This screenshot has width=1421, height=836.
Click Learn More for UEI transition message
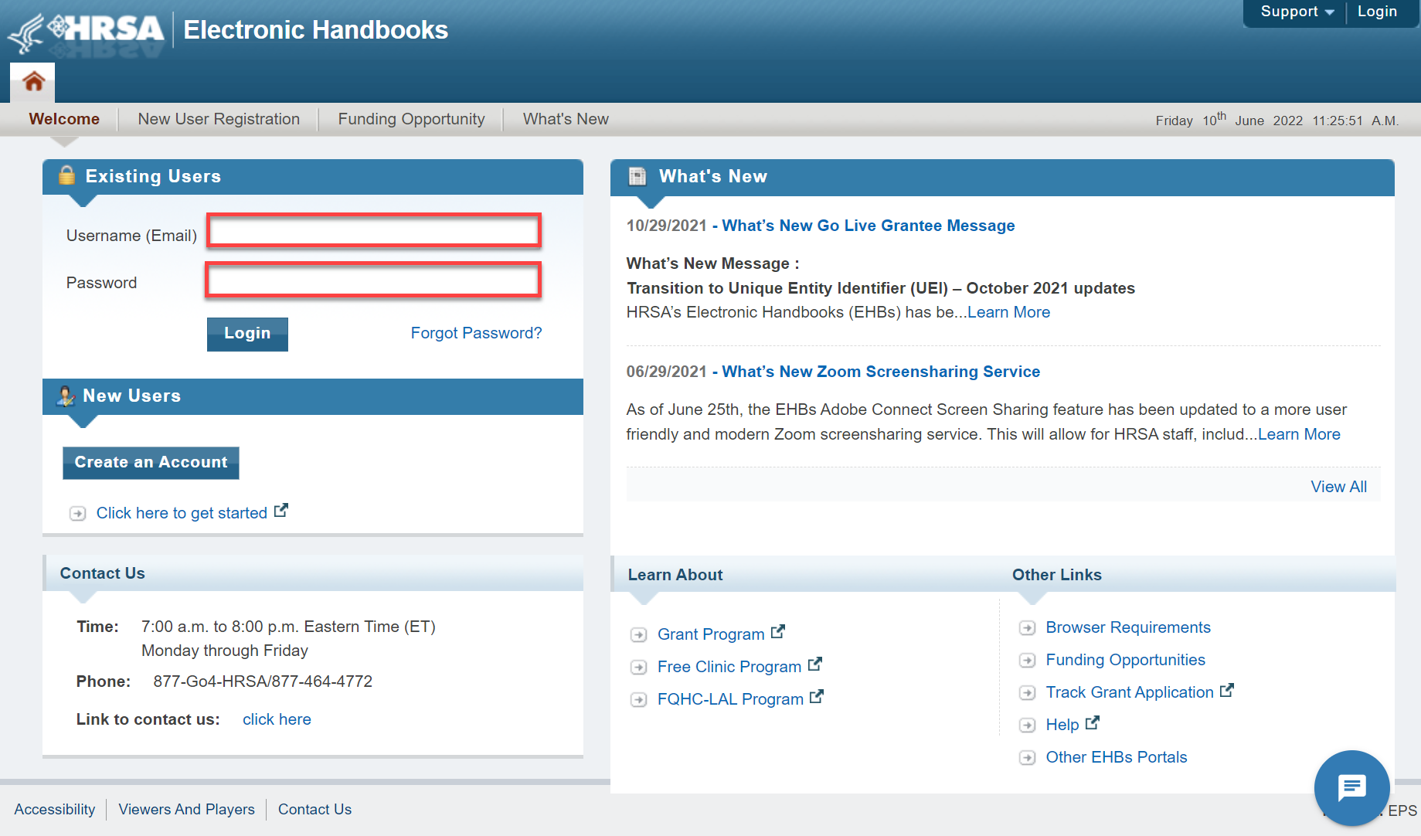(x=1008, y=312)
